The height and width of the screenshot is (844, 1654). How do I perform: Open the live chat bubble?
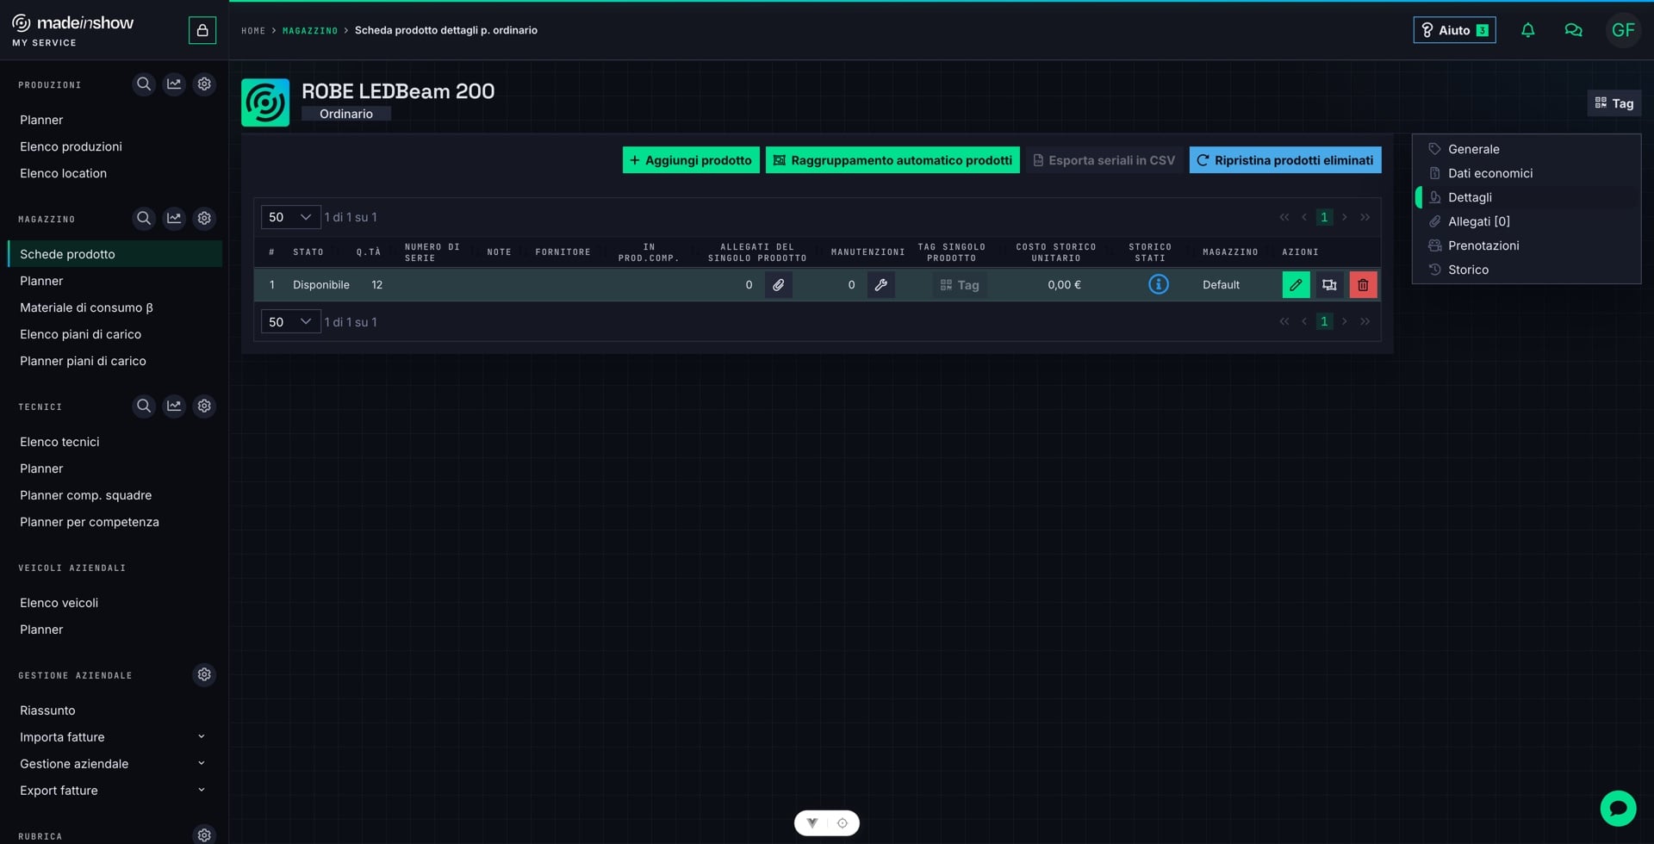[1618, 808]
